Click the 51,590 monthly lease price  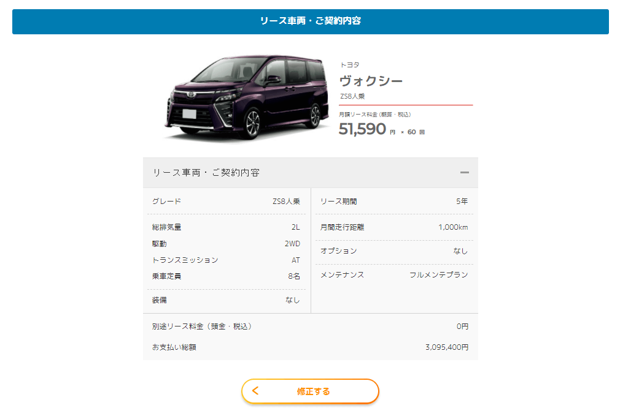pyautogui.click(x=362, y=129)
